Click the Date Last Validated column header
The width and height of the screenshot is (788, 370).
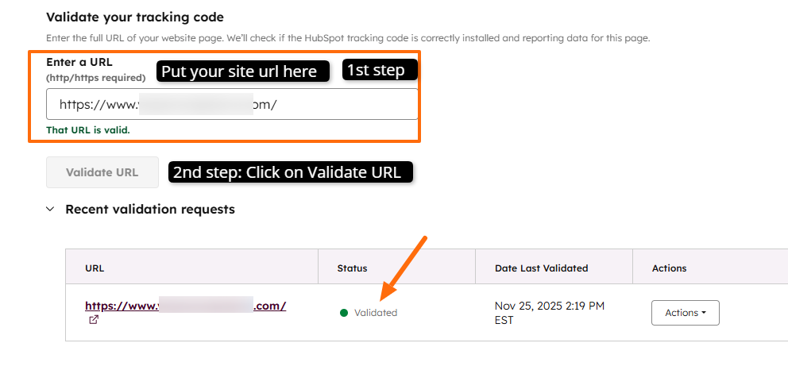[541, 268]
